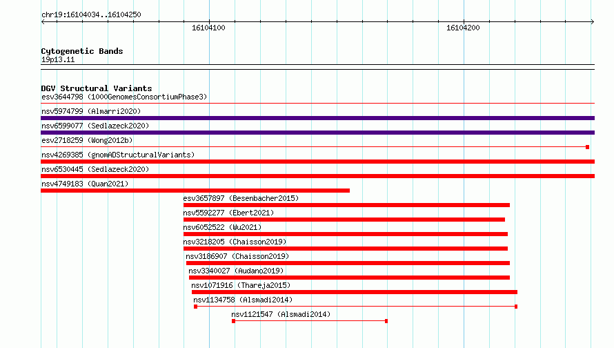Click the red bar under nsv1071916
This screenshot has height=348, width=614.
pos(355,292)
